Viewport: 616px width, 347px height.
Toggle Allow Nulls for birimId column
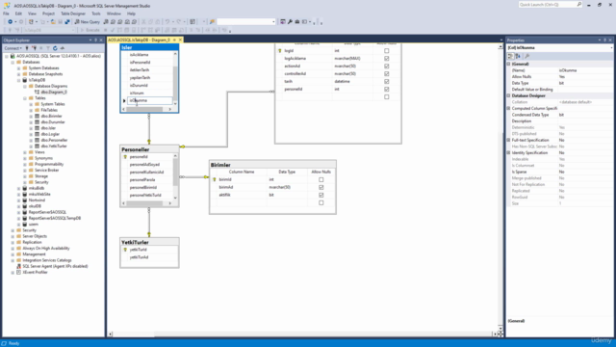coord(321,180)
